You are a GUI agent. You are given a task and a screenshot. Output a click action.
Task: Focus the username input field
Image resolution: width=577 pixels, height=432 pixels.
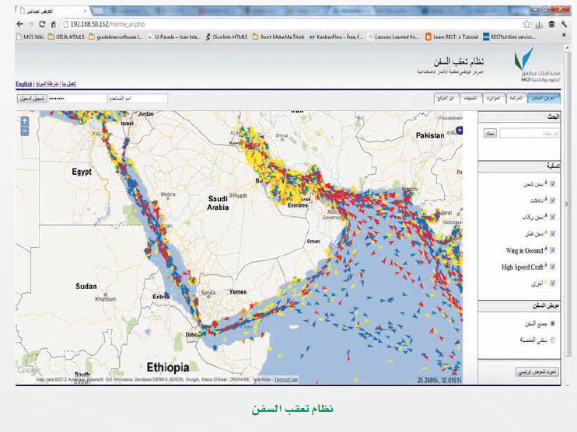pyautogui.click(x=138, y=99)
